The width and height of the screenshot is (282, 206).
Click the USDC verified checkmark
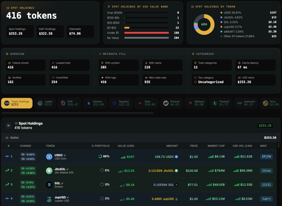click(64, 155)
